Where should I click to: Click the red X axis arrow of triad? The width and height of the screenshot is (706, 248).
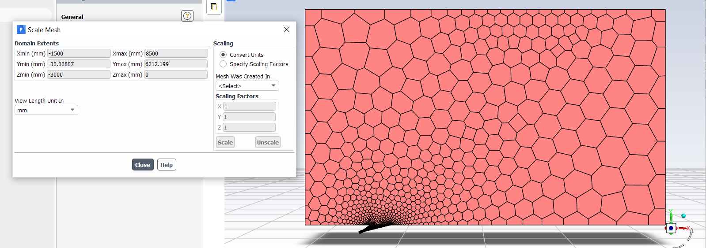point(684,228)
